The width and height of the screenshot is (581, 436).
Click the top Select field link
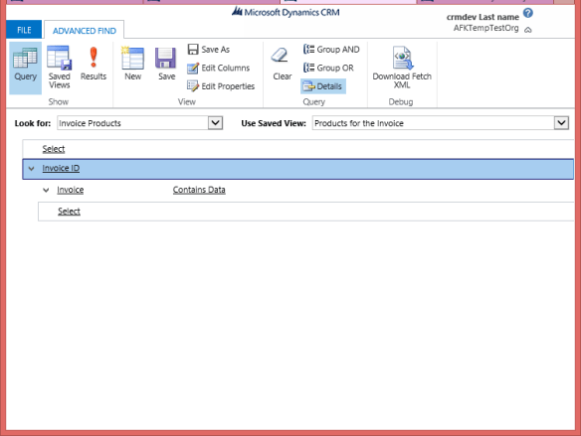[x=54, y=149]
